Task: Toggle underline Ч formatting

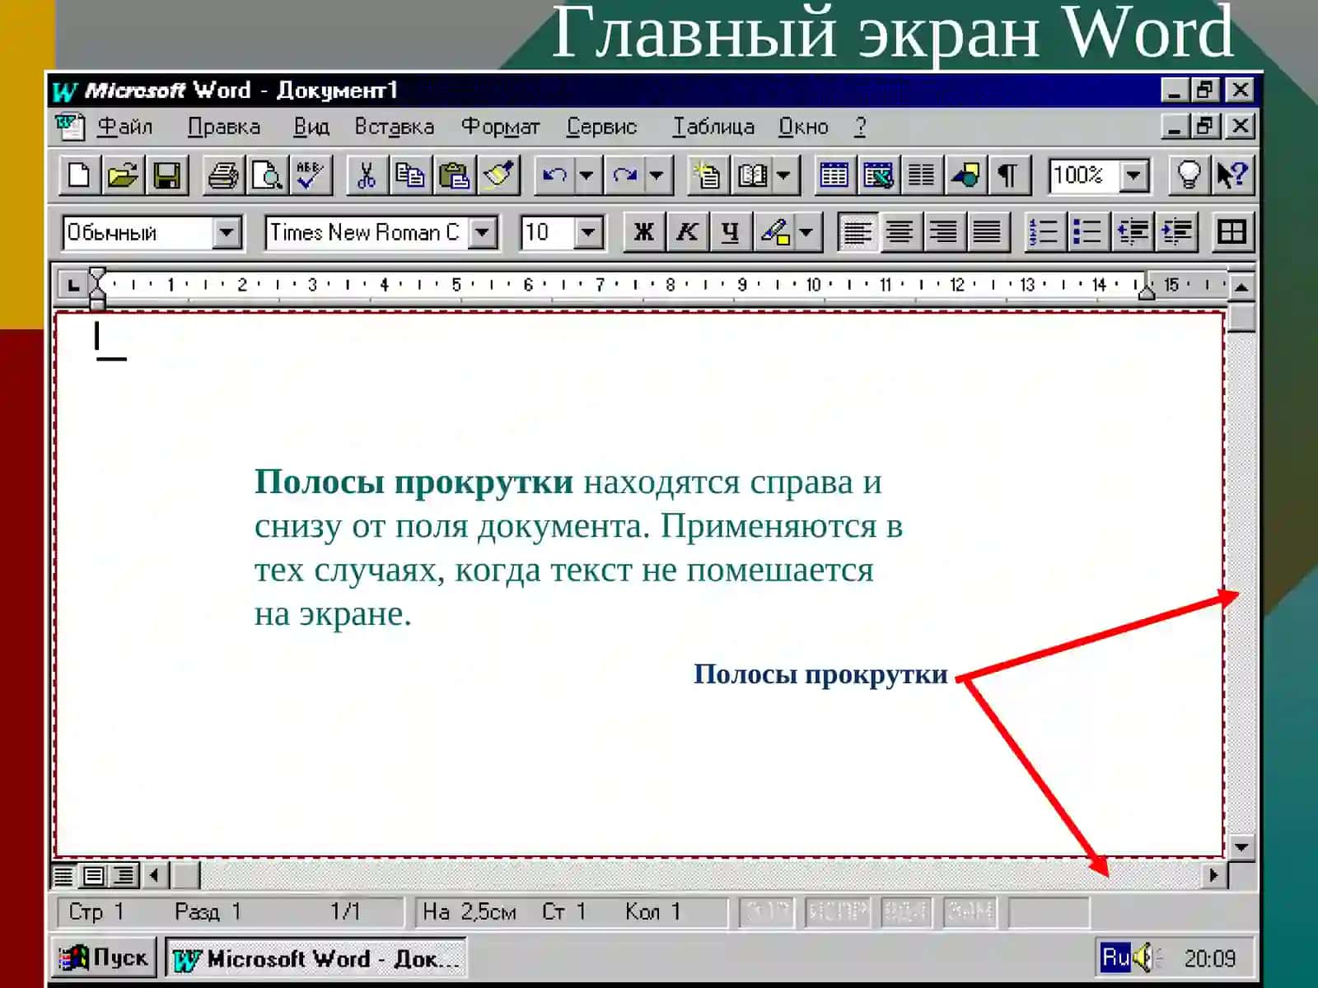Action: pos(730,232)
